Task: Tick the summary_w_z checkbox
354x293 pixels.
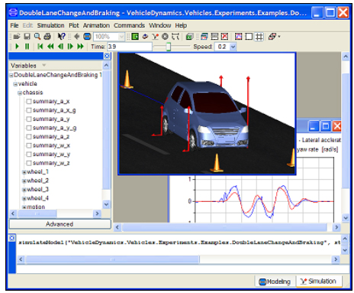Action: coord(29,163)
